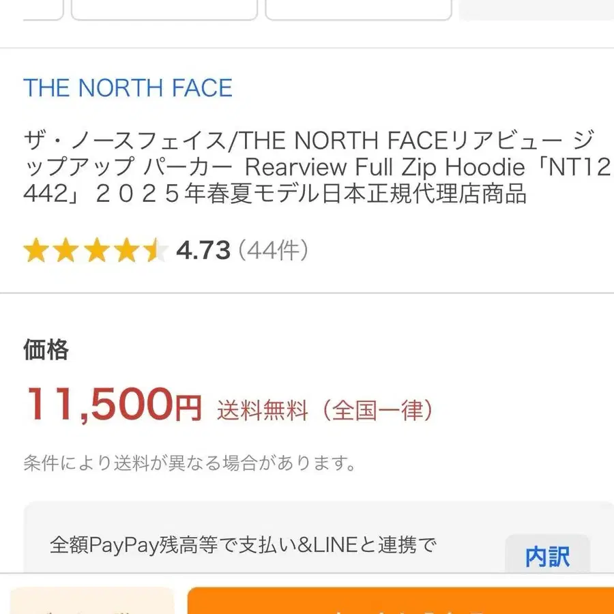View reviews by clicking (44件)
Viewport: 614px width, 614px height.
point(272,250)
